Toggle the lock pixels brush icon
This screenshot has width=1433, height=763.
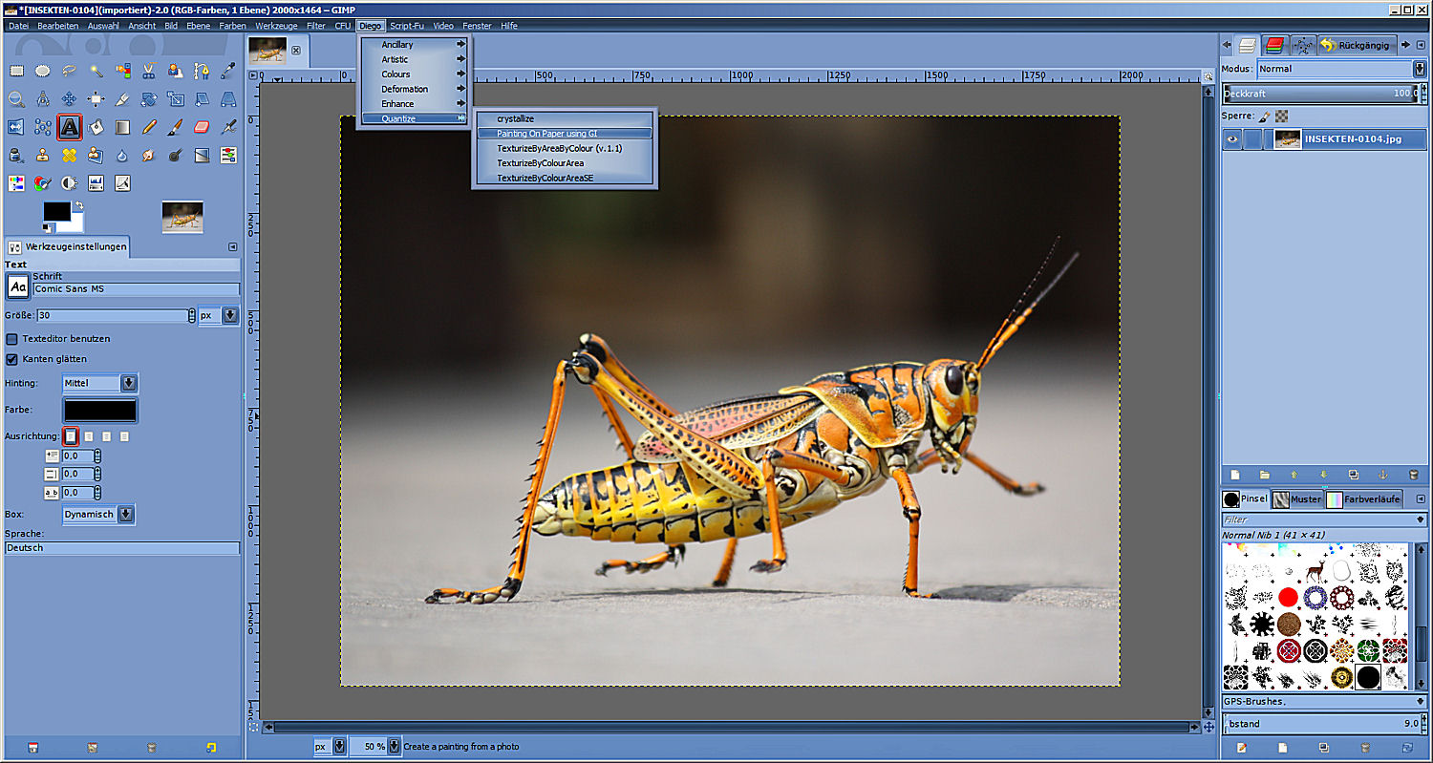1264,116
